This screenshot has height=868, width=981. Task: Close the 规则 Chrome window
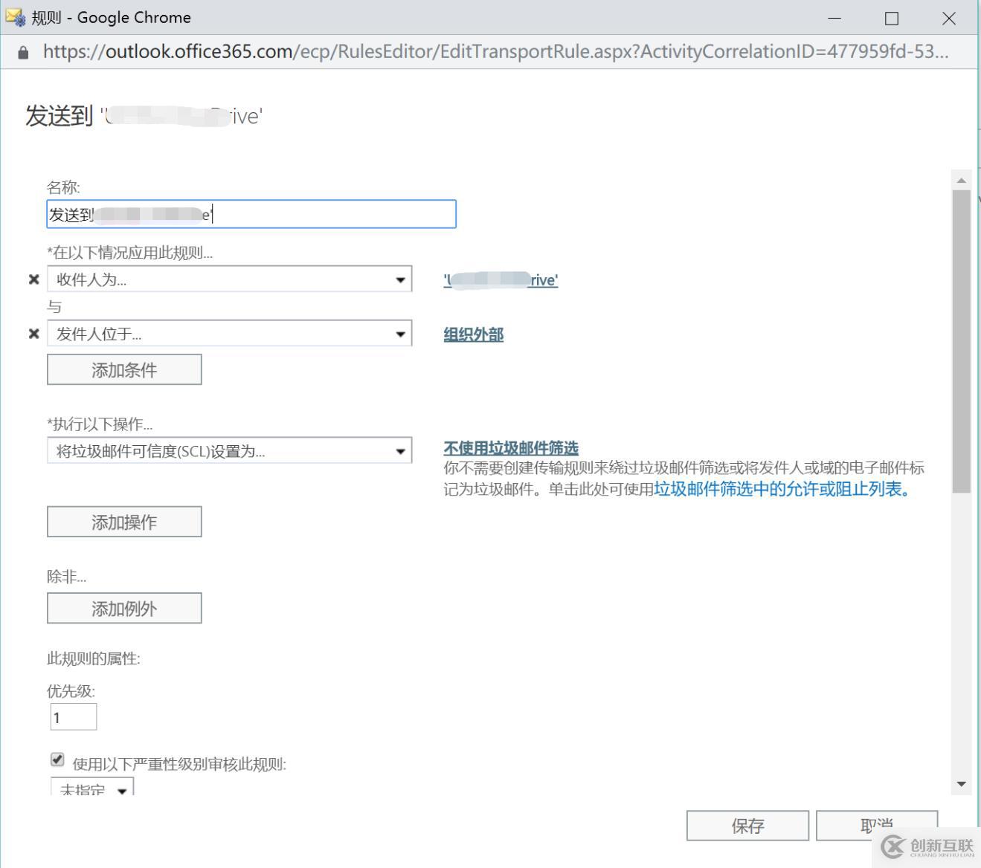(x=949, y=18)
